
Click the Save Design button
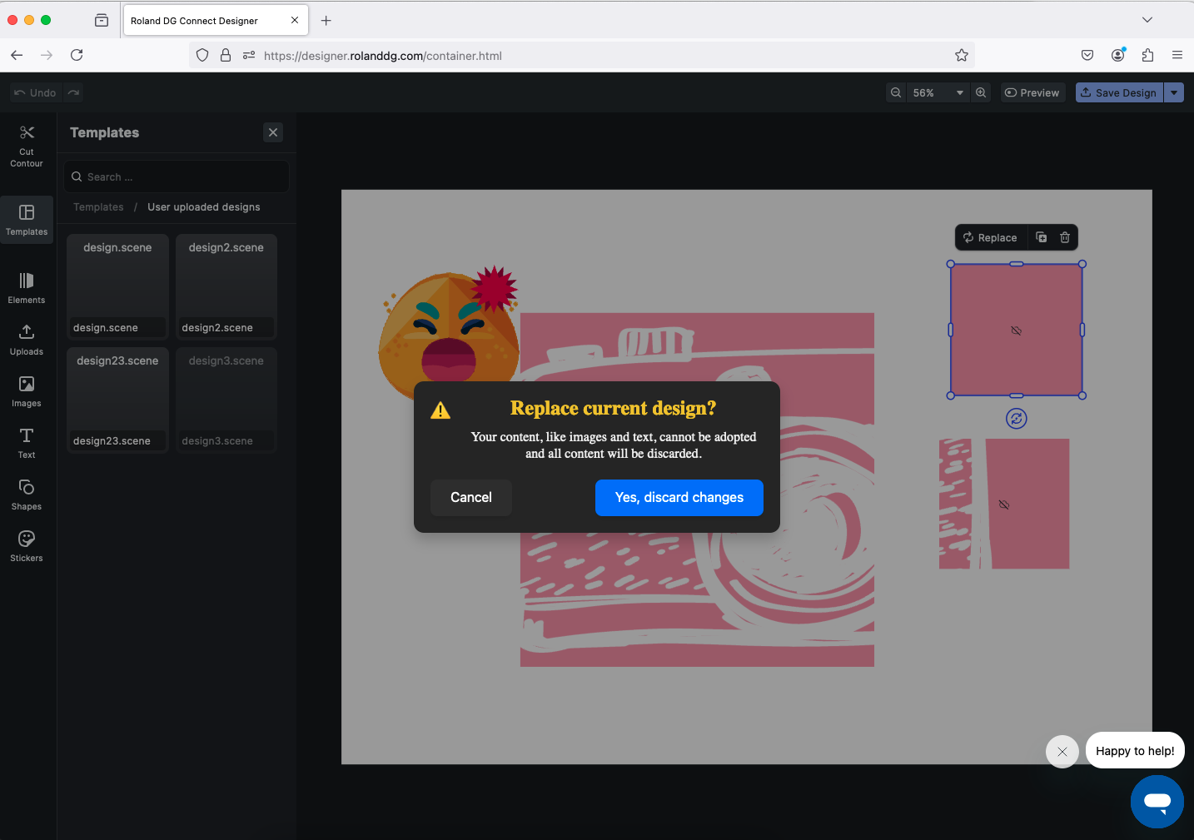coord(1119,92)
